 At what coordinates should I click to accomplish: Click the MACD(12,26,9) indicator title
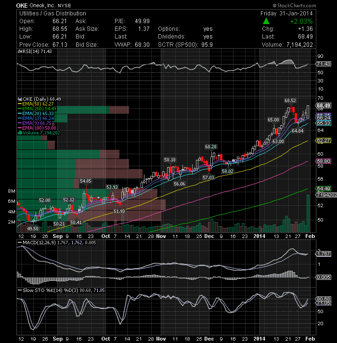pyautogui.click(x=39, y=243)
